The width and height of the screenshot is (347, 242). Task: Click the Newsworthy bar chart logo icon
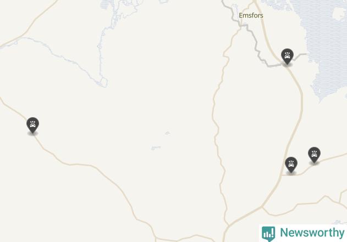click(268, 233)
